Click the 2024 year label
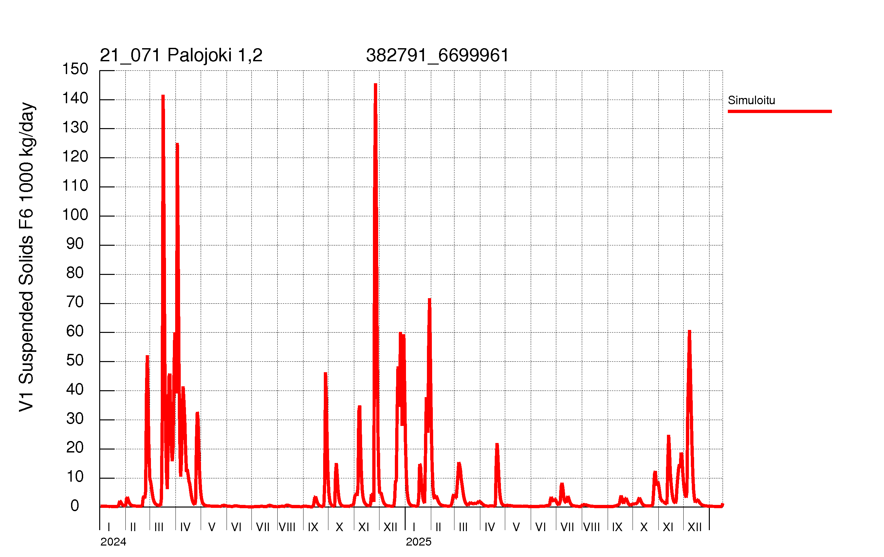Image resolution: width=884 pixels, height=557 pixels. (113, 542)
